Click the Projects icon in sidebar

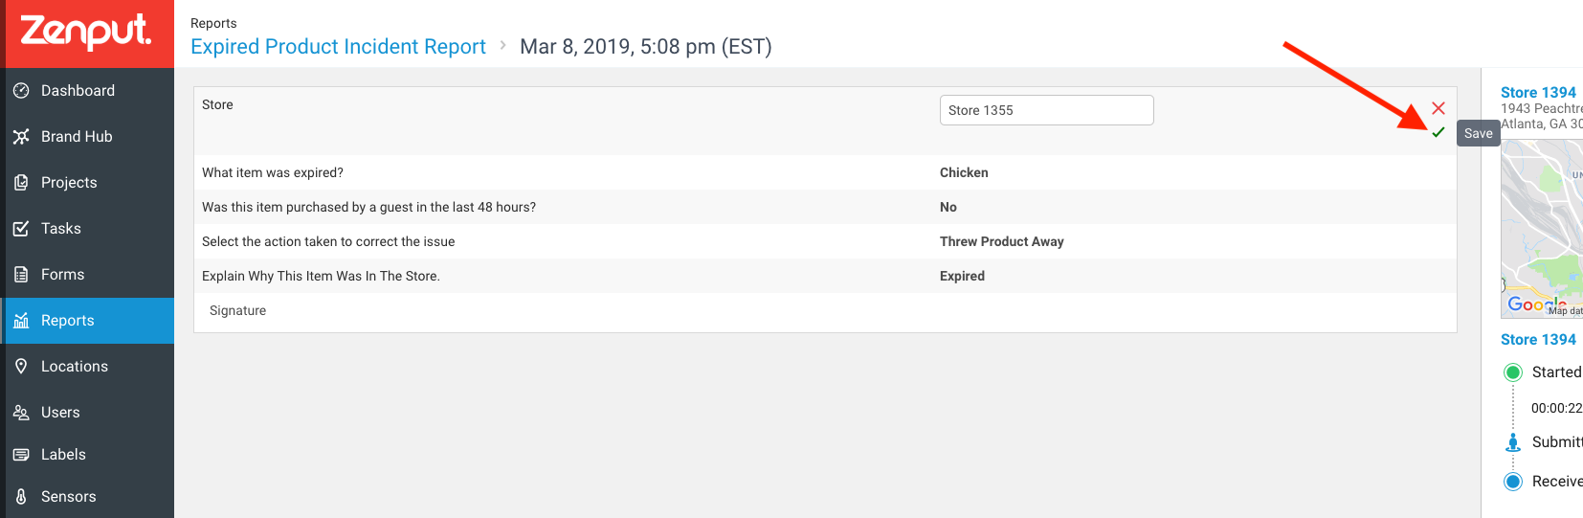coord(21,183)
